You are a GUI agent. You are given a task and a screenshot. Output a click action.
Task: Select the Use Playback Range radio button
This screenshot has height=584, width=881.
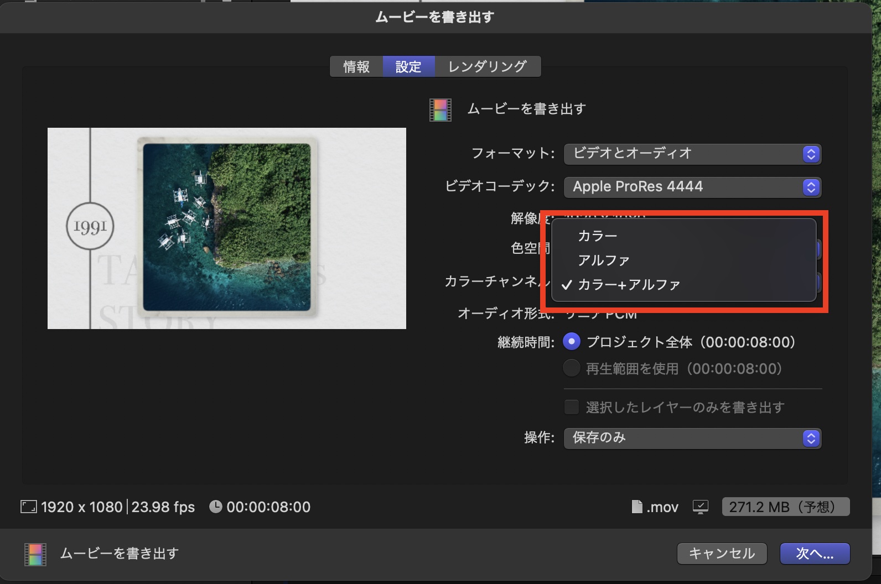click(572, 368)
